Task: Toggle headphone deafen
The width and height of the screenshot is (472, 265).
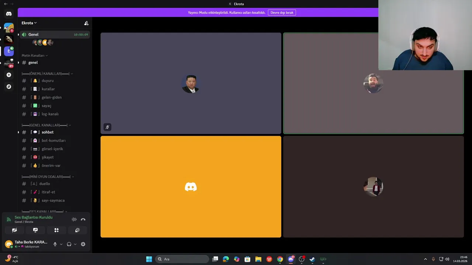Action: point(69,244)
